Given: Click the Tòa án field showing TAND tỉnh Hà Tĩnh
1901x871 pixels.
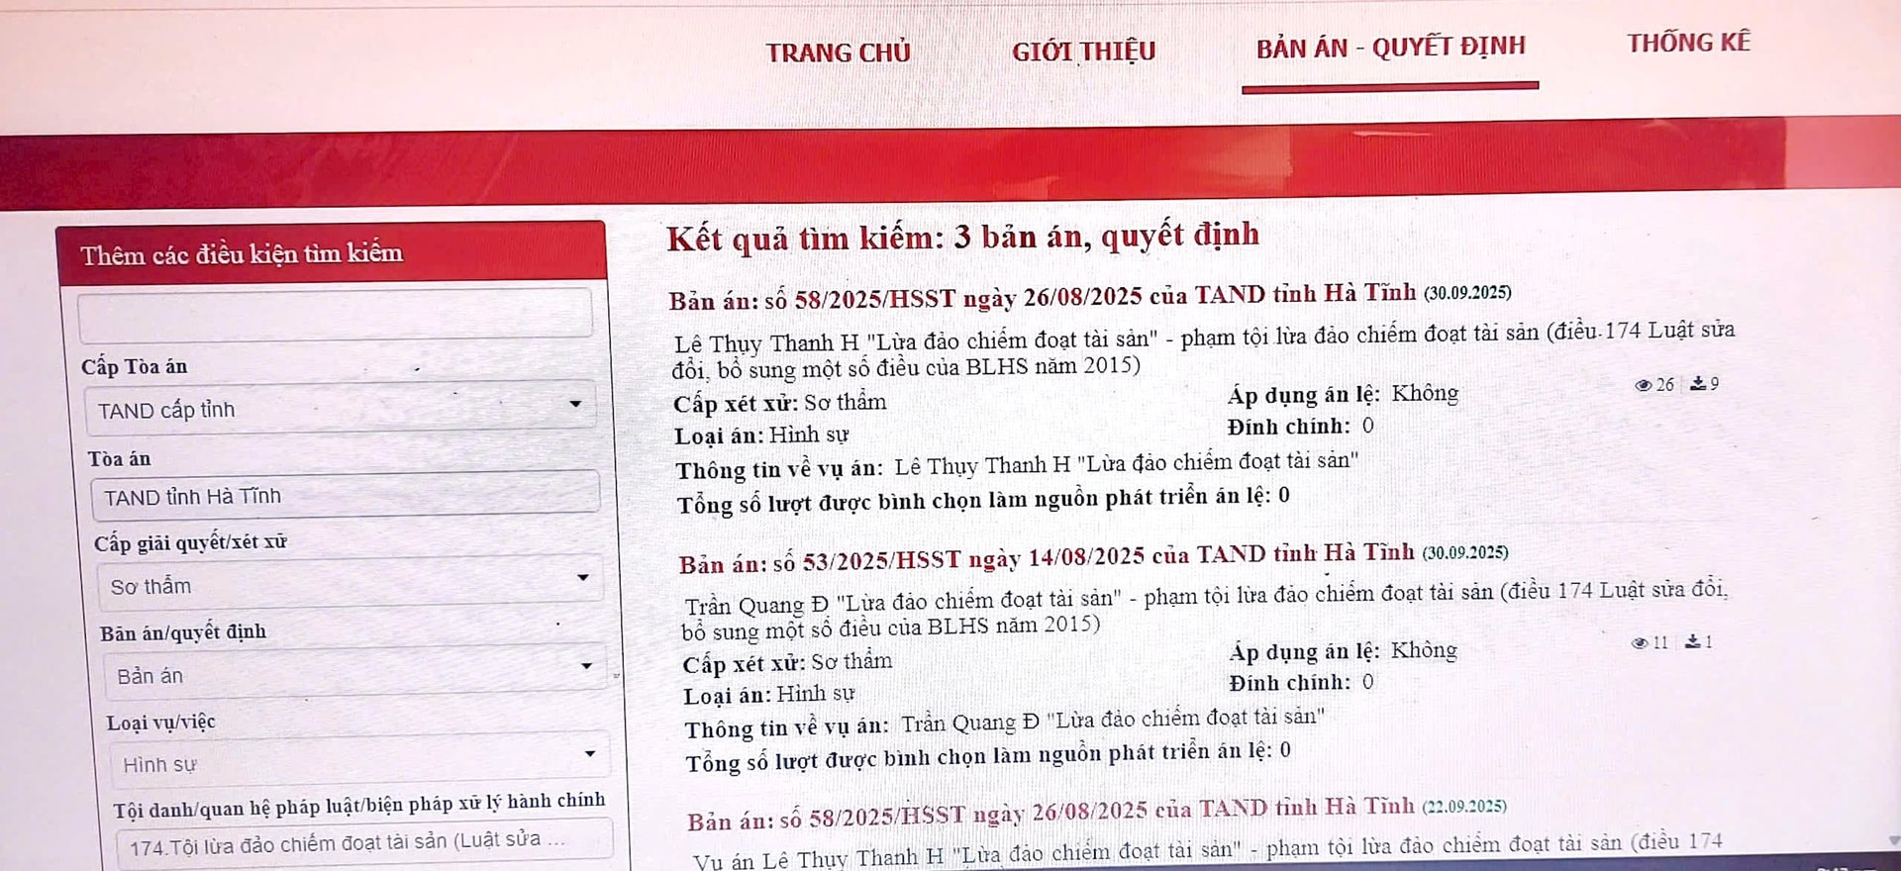Looking at the screenshot, I should tap(345, 496).
